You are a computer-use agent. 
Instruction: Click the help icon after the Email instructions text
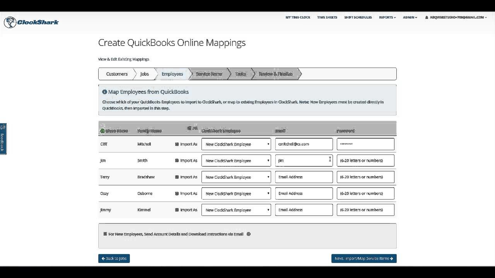tap(249, 234)
